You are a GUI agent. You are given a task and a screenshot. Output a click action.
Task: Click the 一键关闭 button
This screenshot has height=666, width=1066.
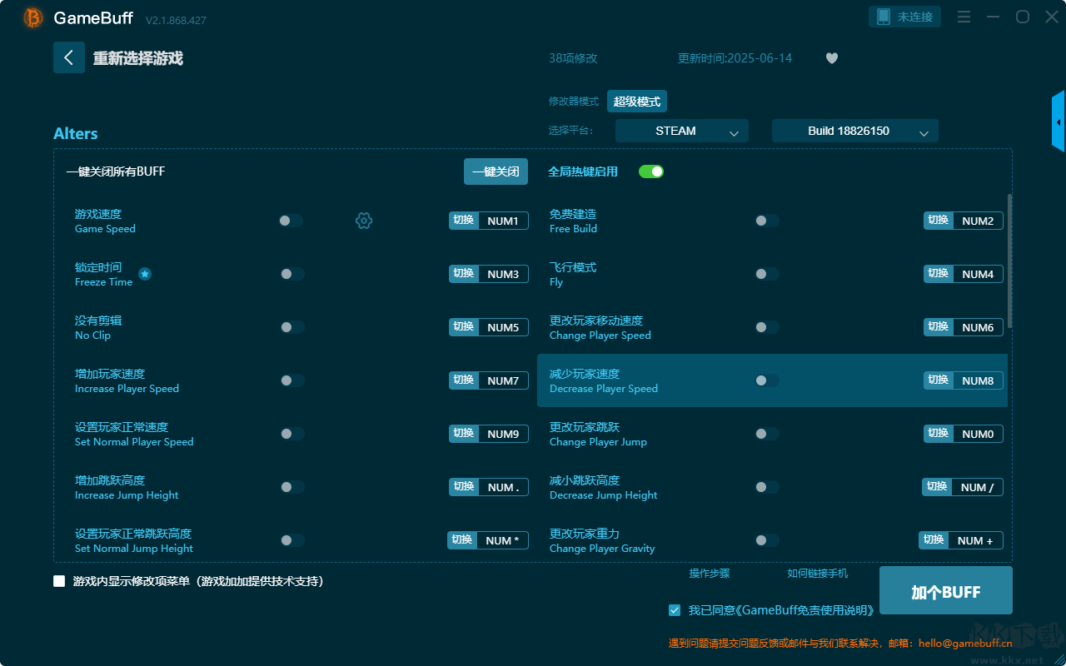point(496,171)
